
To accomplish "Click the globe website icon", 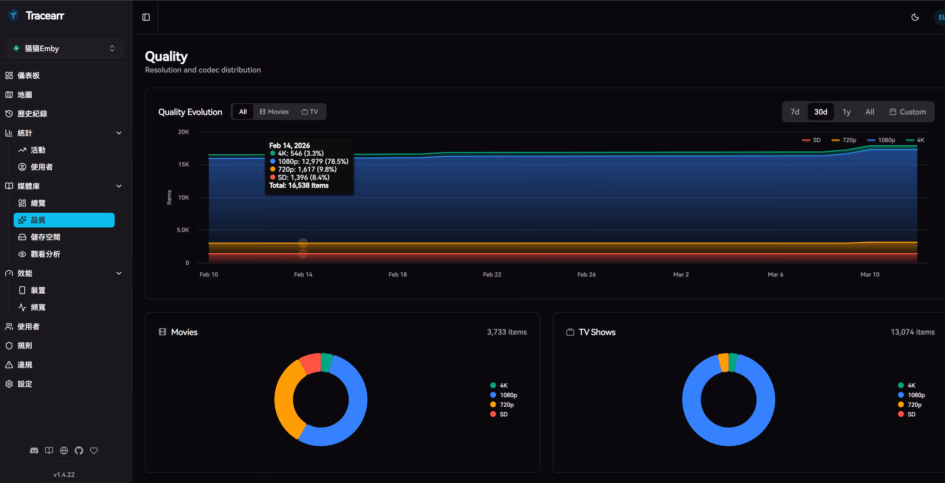I will pyautogui.click(x=64, y=450).
